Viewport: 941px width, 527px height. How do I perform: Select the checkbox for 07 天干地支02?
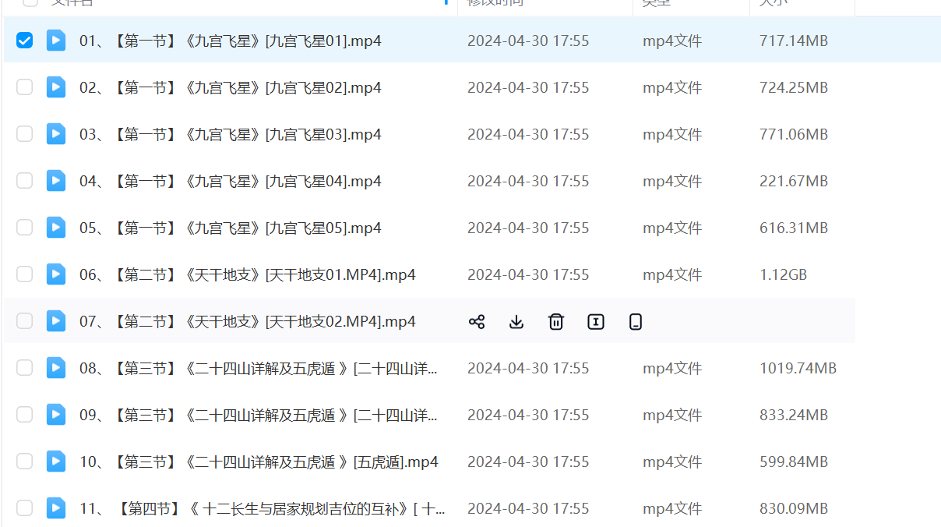25,321
